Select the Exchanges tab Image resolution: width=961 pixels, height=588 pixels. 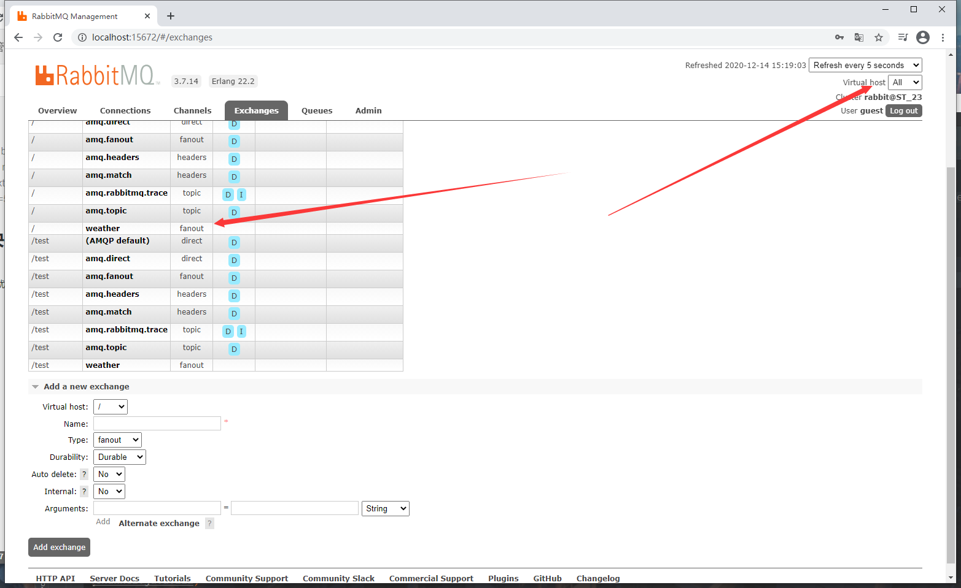(256, 110)
